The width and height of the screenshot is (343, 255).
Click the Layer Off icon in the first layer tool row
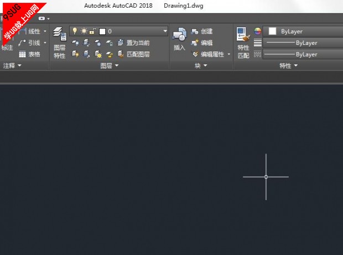(75, 43)
